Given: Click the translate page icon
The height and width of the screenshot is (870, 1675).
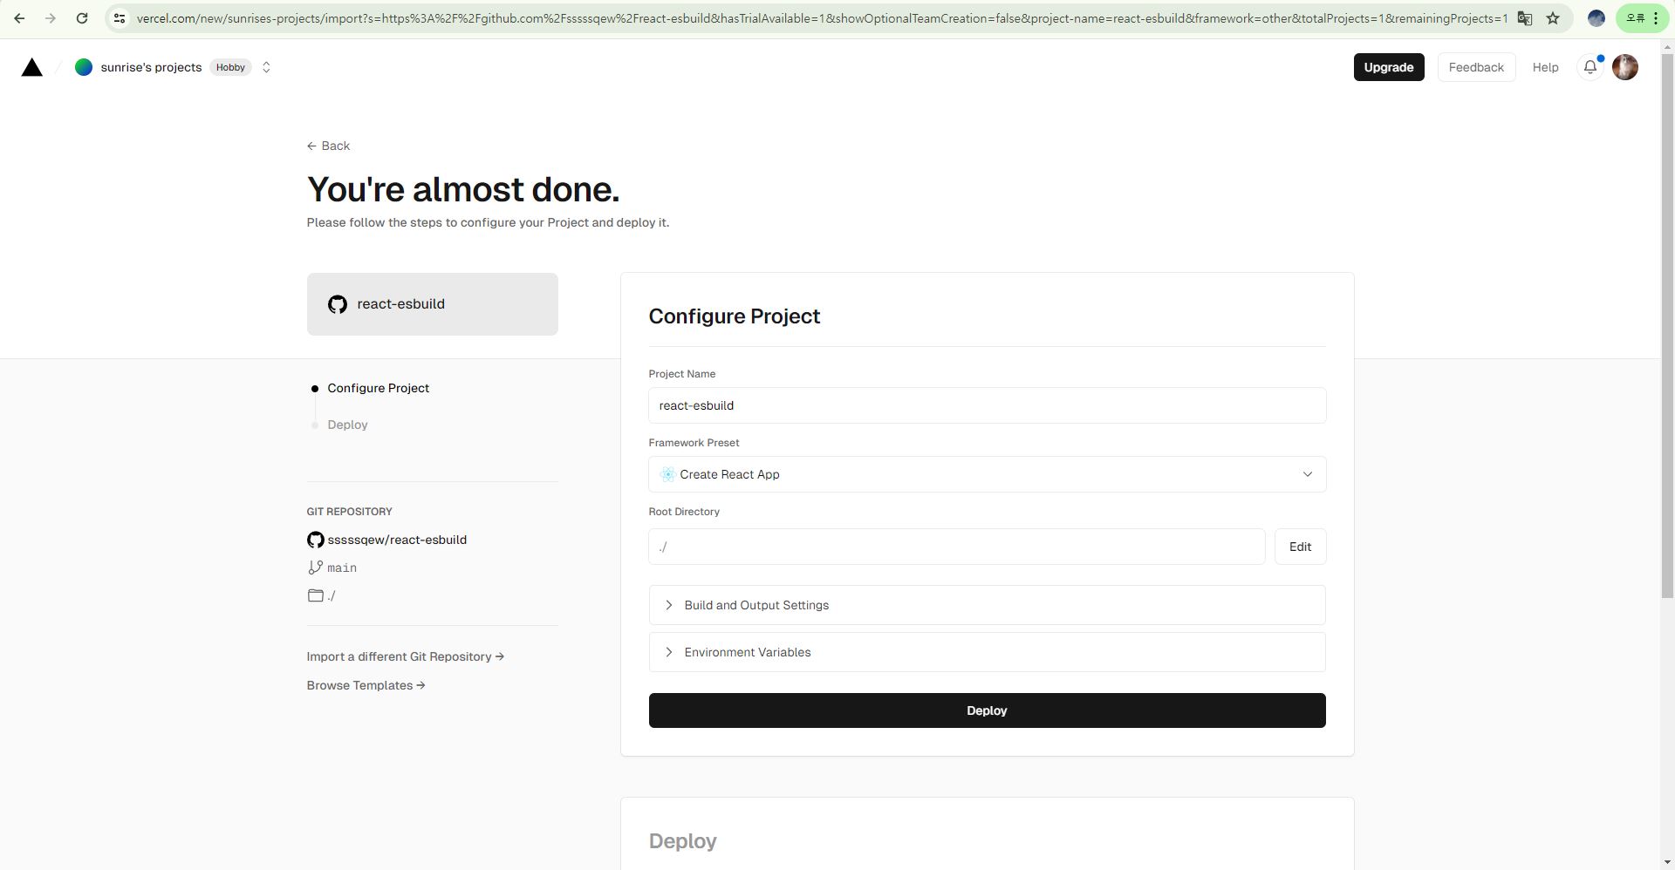Looking at the screenshot, I should [x=1525, y=18].
